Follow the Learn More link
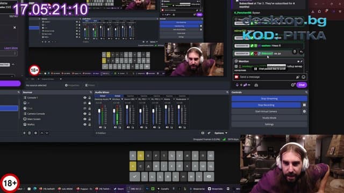Viewport: 344px width, 193px height. click(11, 48)
